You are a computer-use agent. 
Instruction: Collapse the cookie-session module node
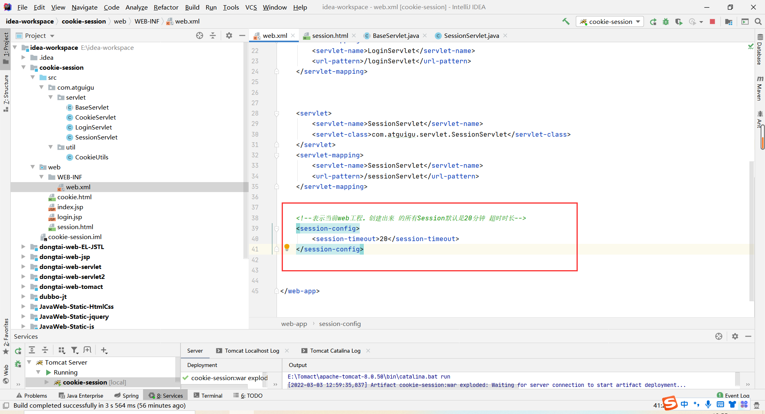point(24,67)
